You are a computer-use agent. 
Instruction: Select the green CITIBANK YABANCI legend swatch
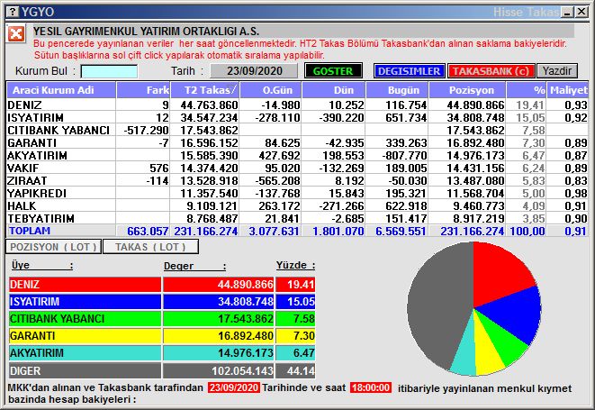click(x=85, y=319)
